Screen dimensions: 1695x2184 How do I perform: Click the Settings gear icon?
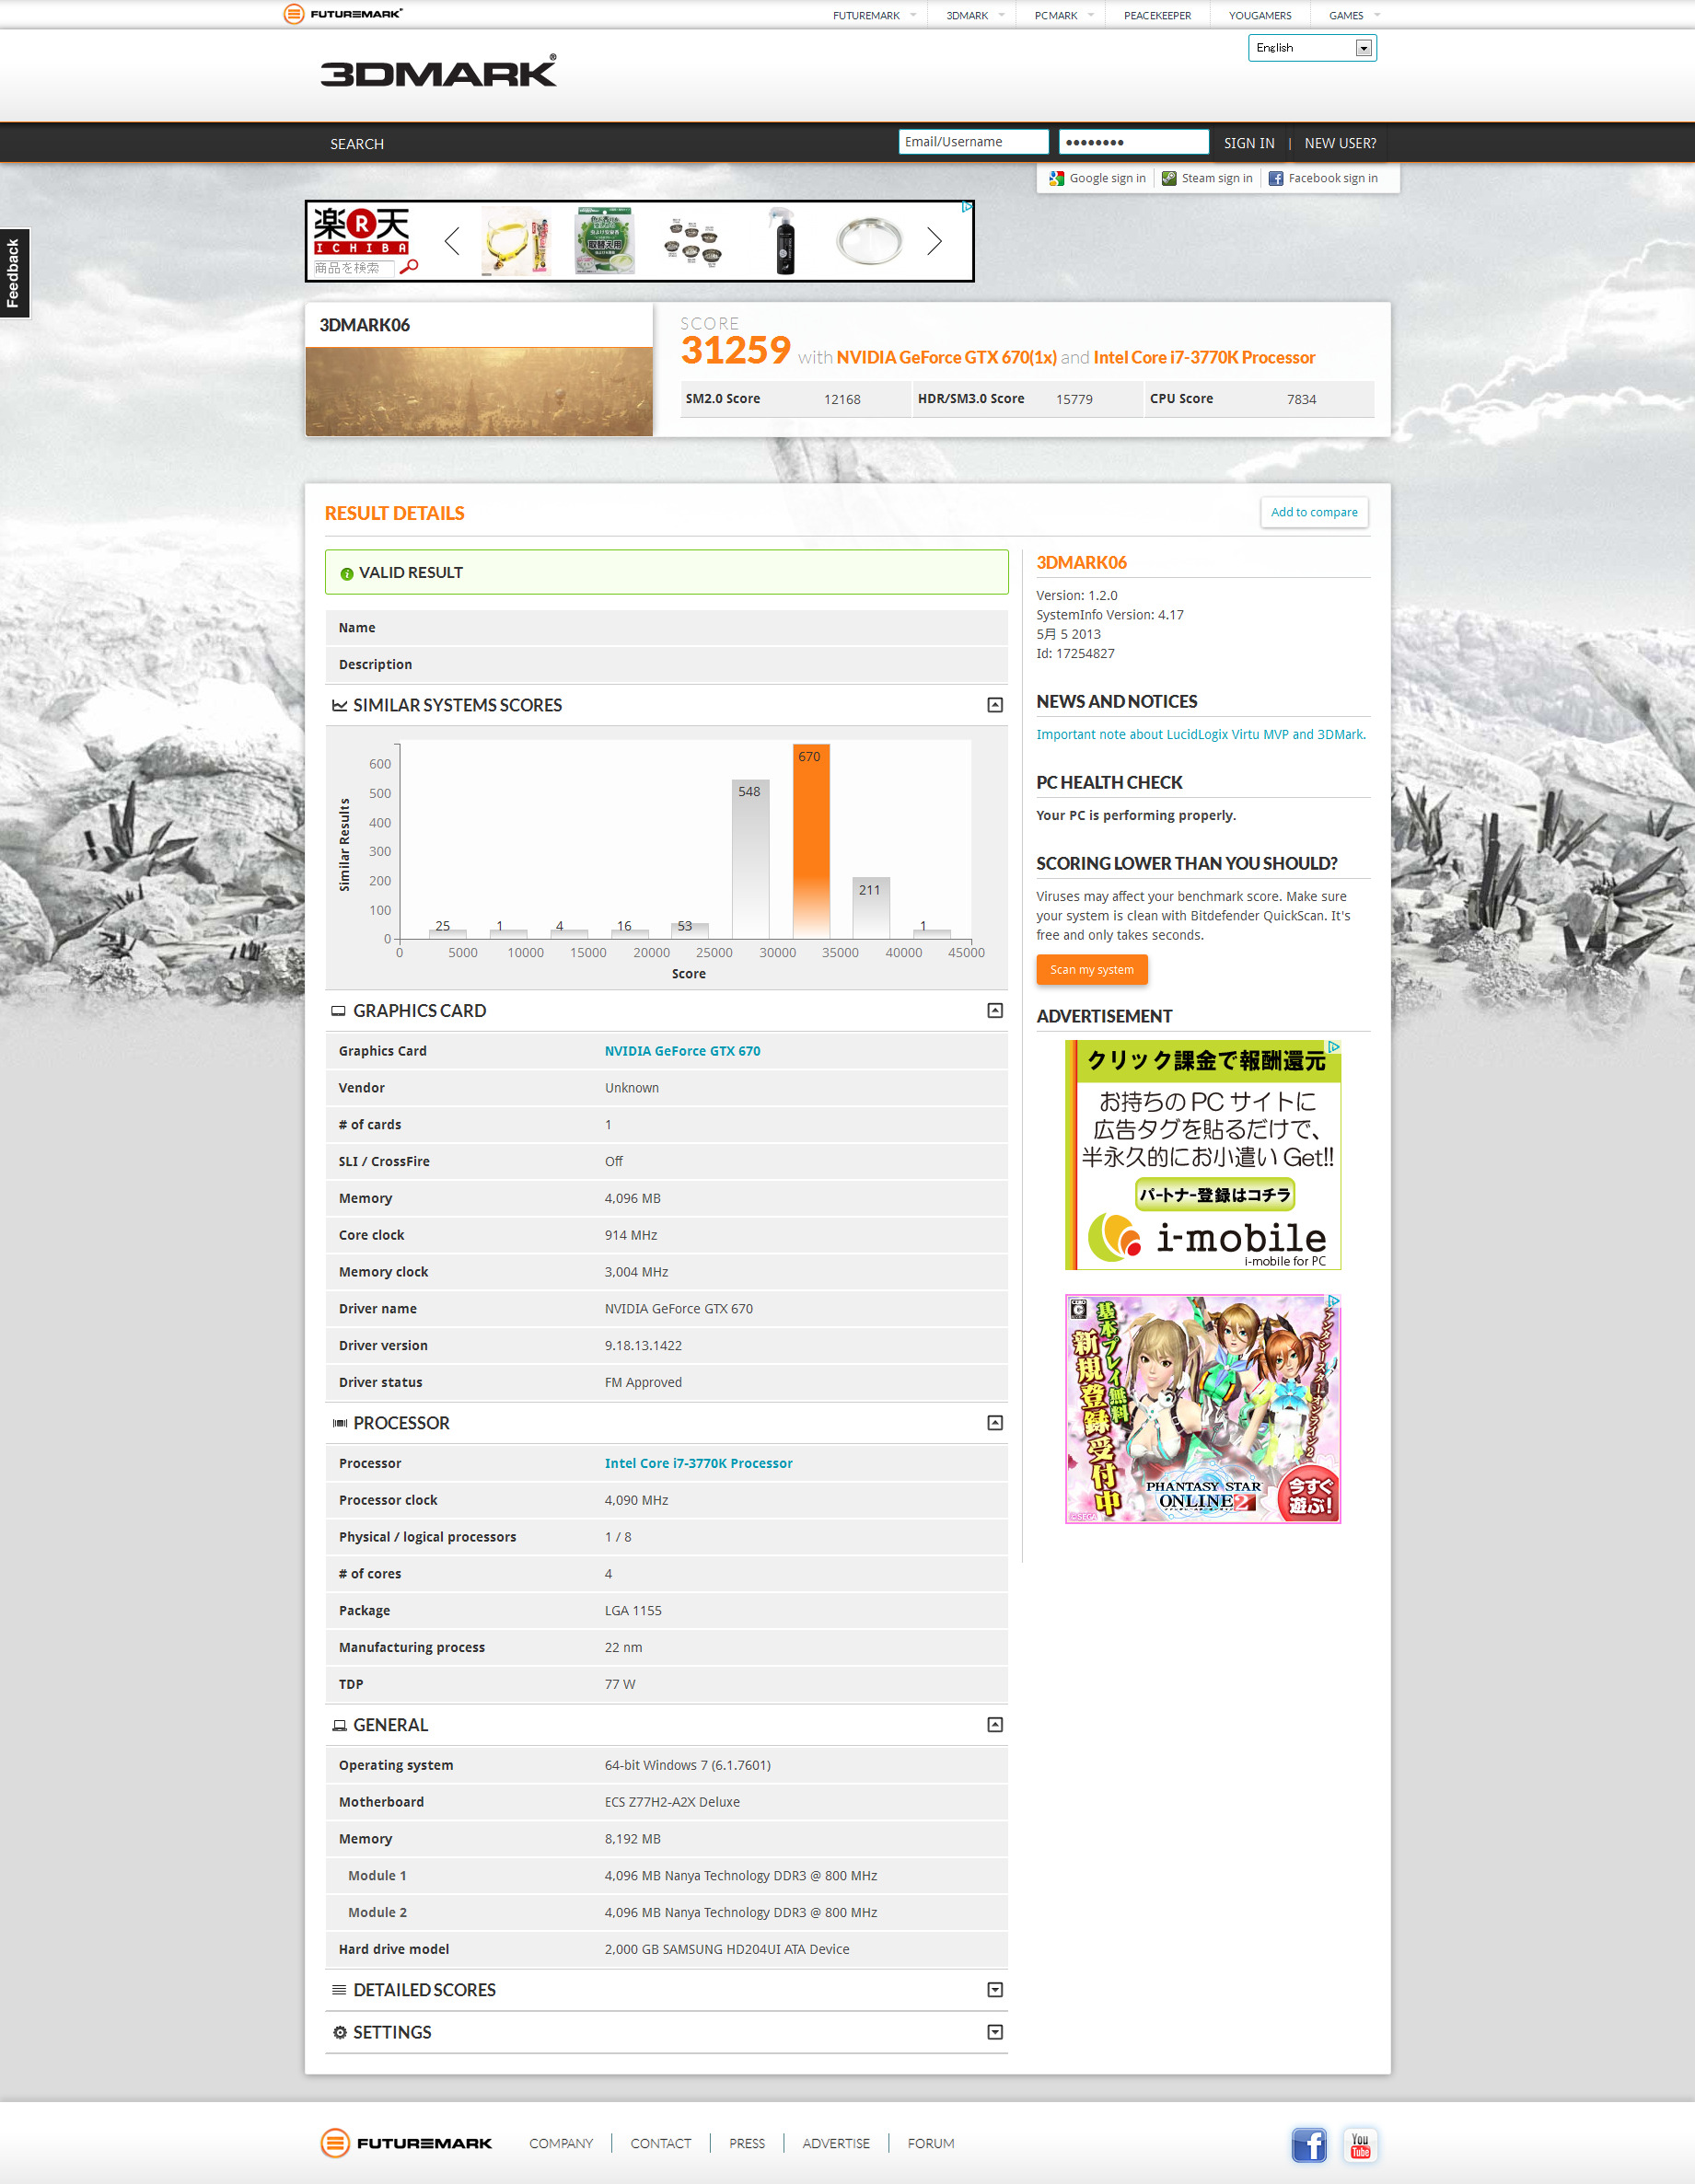coord(339,2032)
